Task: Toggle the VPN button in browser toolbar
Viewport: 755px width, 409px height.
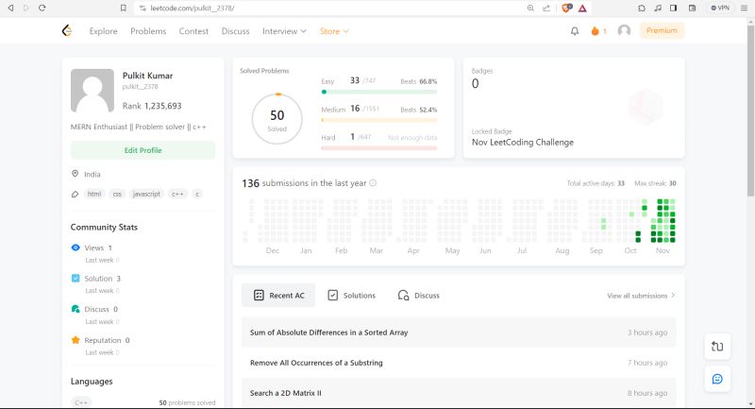Action: coord(720,9)
